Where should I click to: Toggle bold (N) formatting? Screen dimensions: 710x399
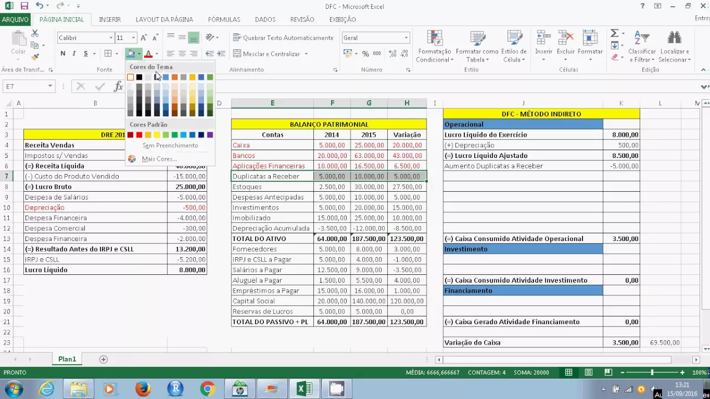click(x=63, y=54)
